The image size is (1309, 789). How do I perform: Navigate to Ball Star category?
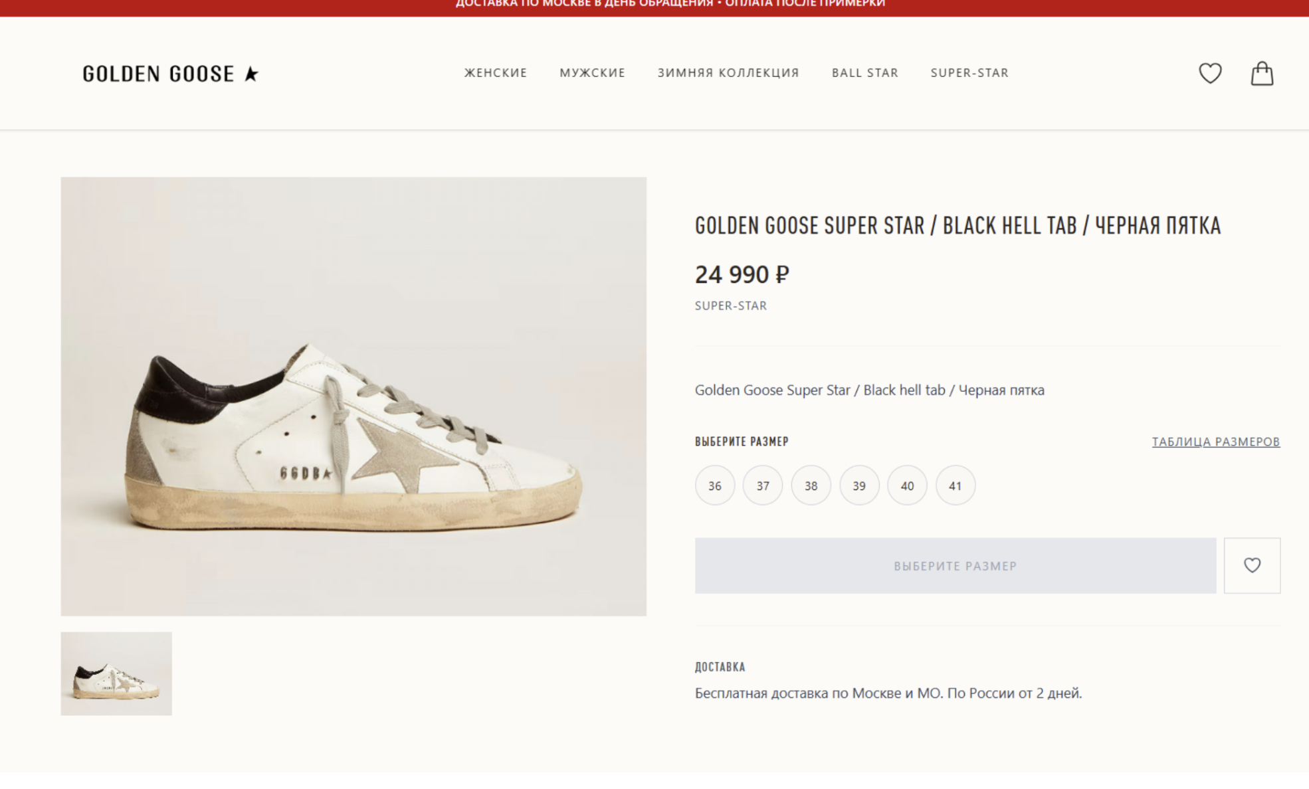(x=864, y=73)
